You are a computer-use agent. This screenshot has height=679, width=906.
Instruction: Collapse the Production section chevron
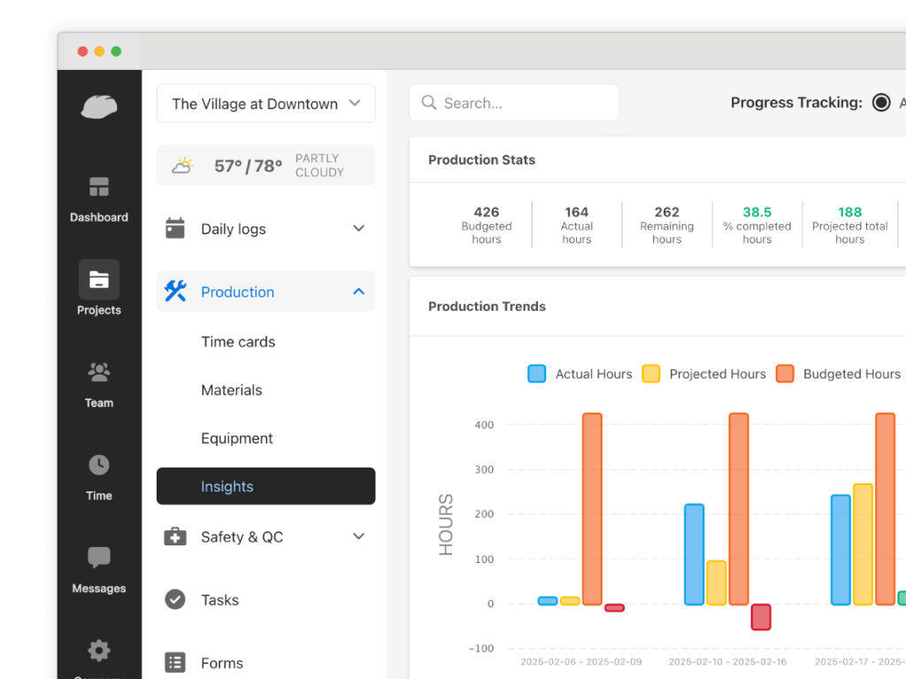tap(358, 291)
